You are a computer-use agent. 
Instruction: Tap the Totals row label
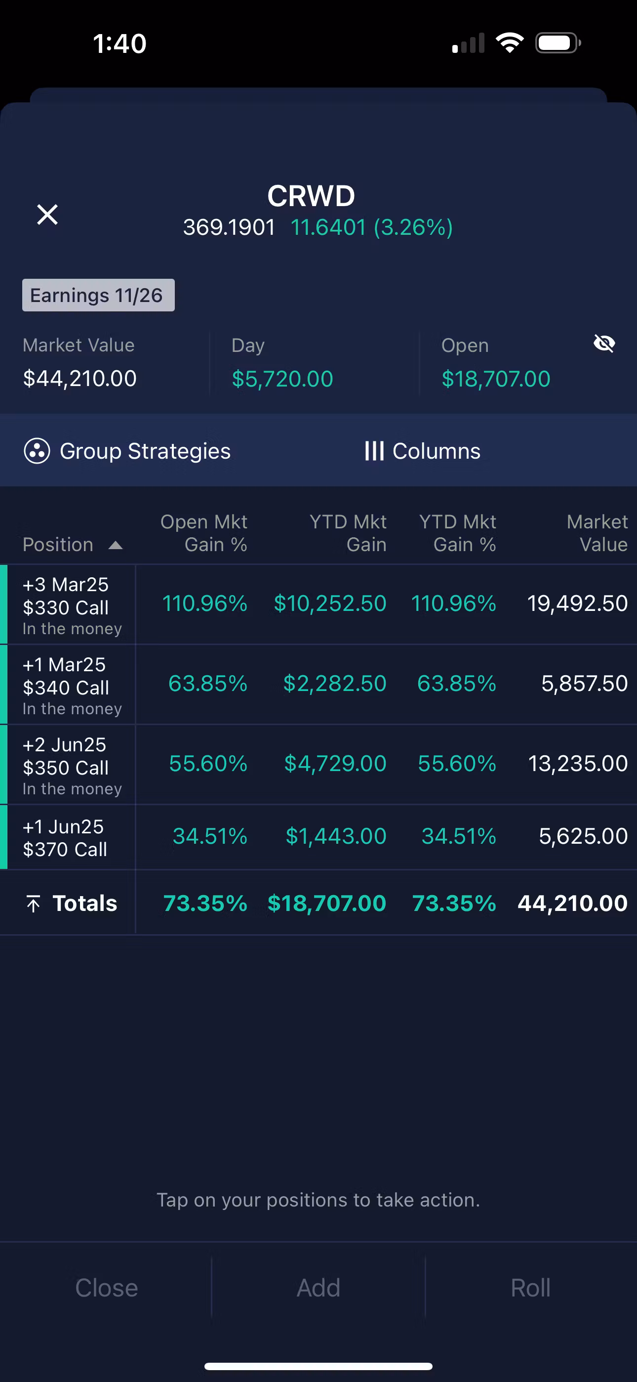click(85, 904)
